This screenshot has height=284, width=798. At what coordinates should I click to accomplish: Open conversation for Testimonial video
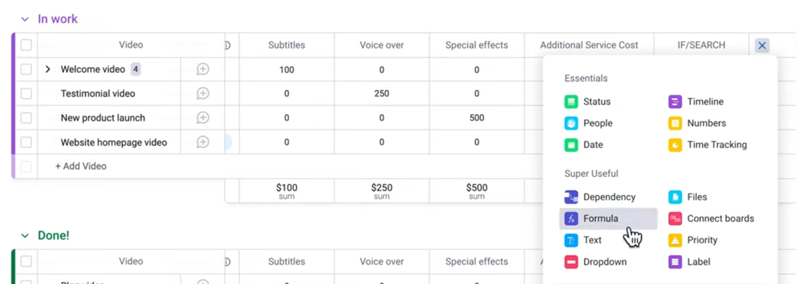pyautogui.click(x=203, y=94)
